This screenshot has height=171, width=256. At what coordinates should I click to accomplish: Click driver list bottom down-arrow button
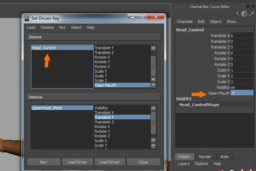click(x=153, y=85)
